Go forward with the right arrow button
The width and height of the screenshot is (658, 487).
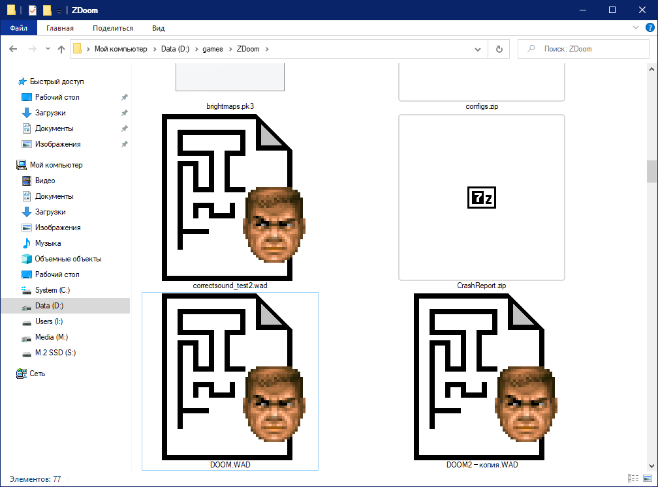(x=33, y=49)
